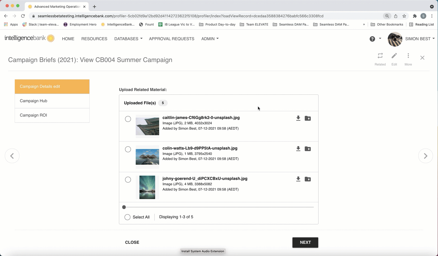
Task: Go to the next record arrow
Action: pos(425,156)
